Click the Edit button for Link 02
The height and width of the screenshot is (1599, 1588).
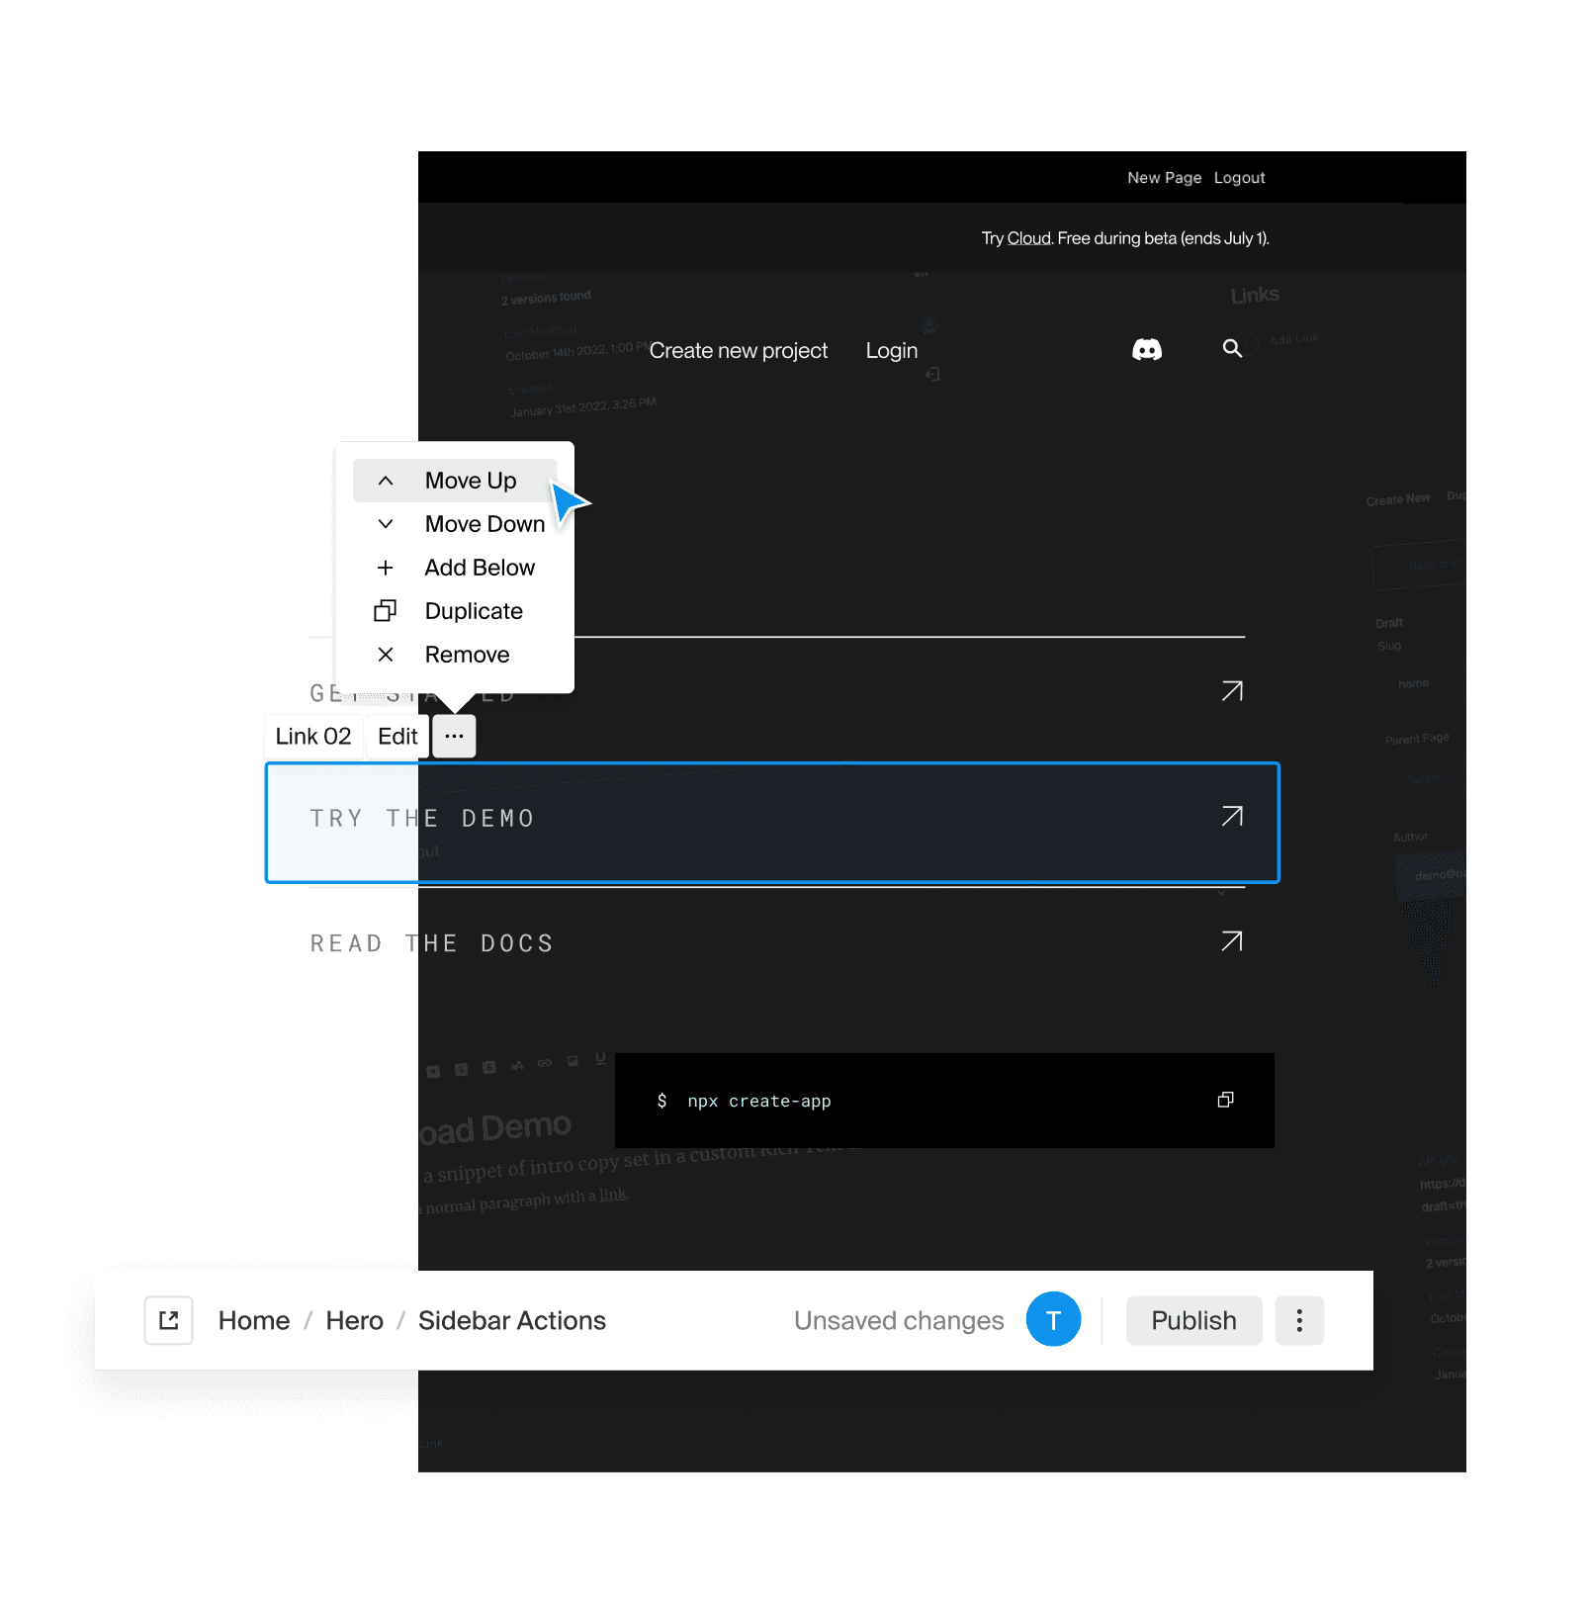point(397,737)
